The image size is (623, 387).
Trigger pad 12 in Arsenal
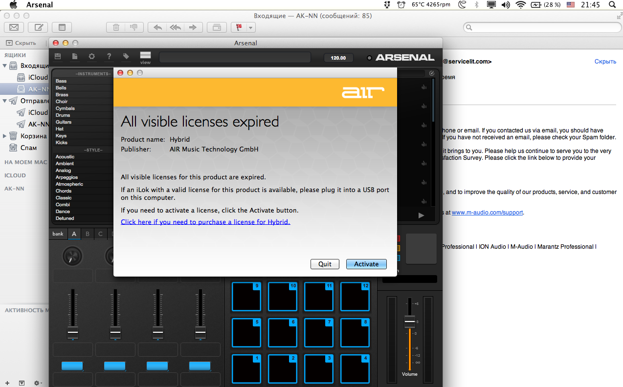355,297
